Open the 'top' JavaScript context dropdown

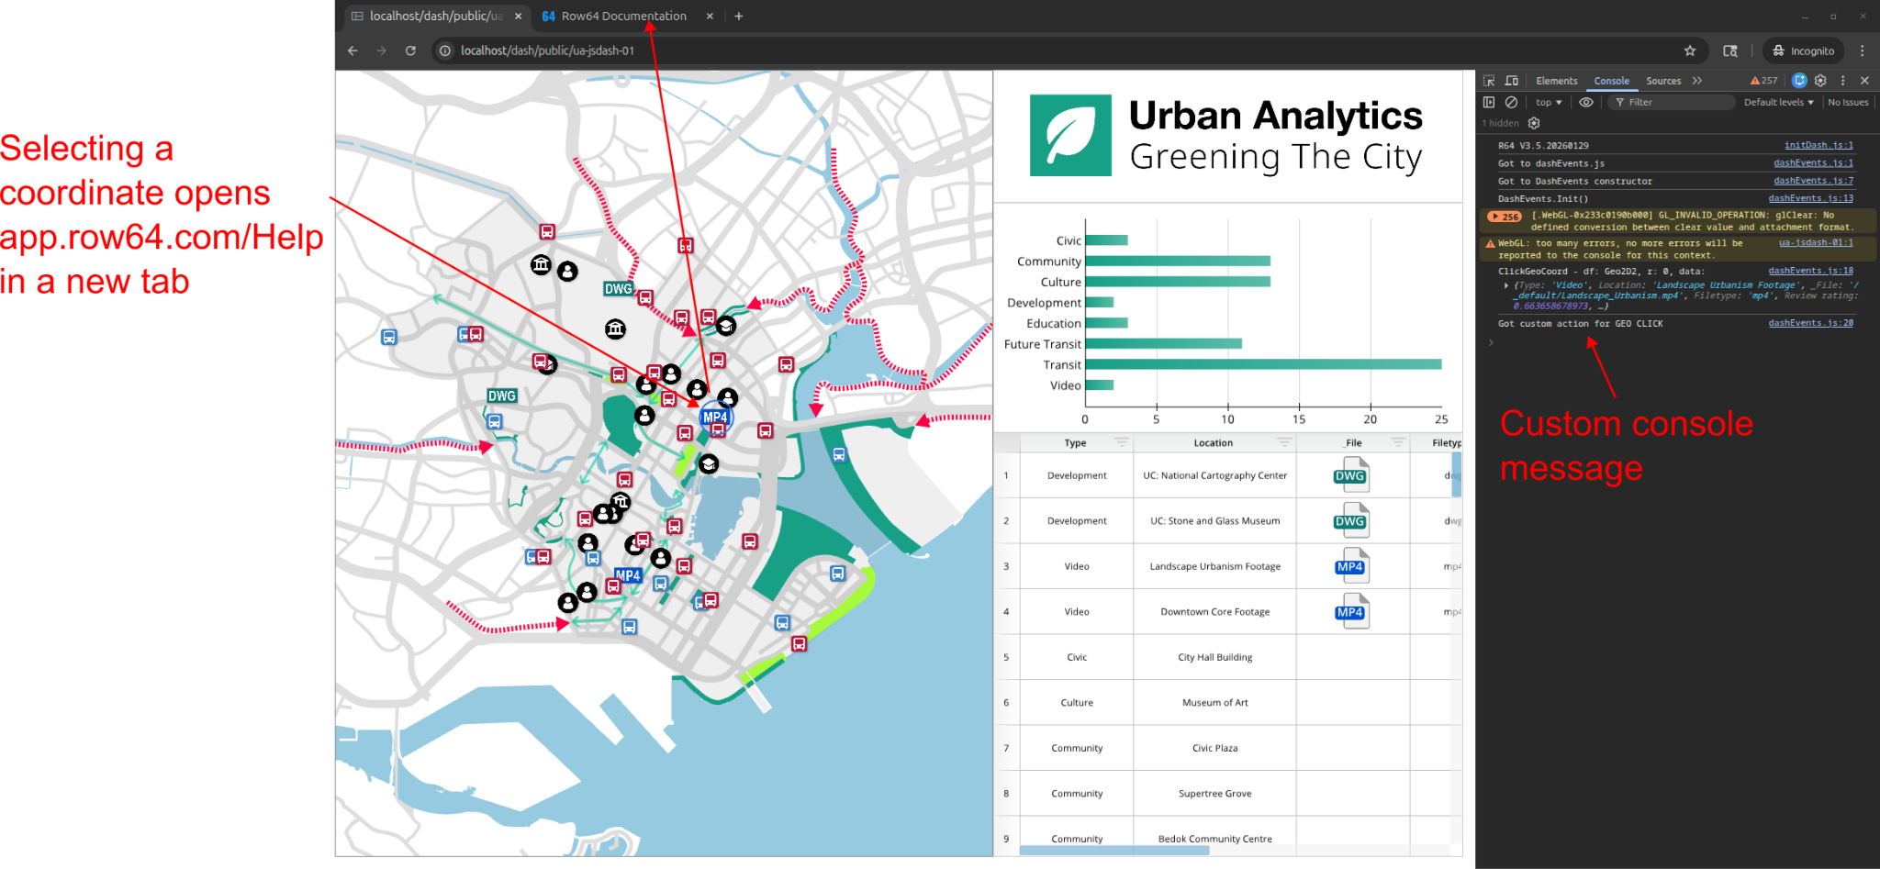pyautogui.click(x=1549, y=103)
